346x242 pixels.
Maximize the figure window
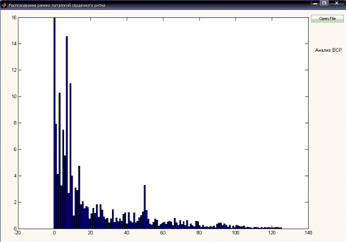324,3
